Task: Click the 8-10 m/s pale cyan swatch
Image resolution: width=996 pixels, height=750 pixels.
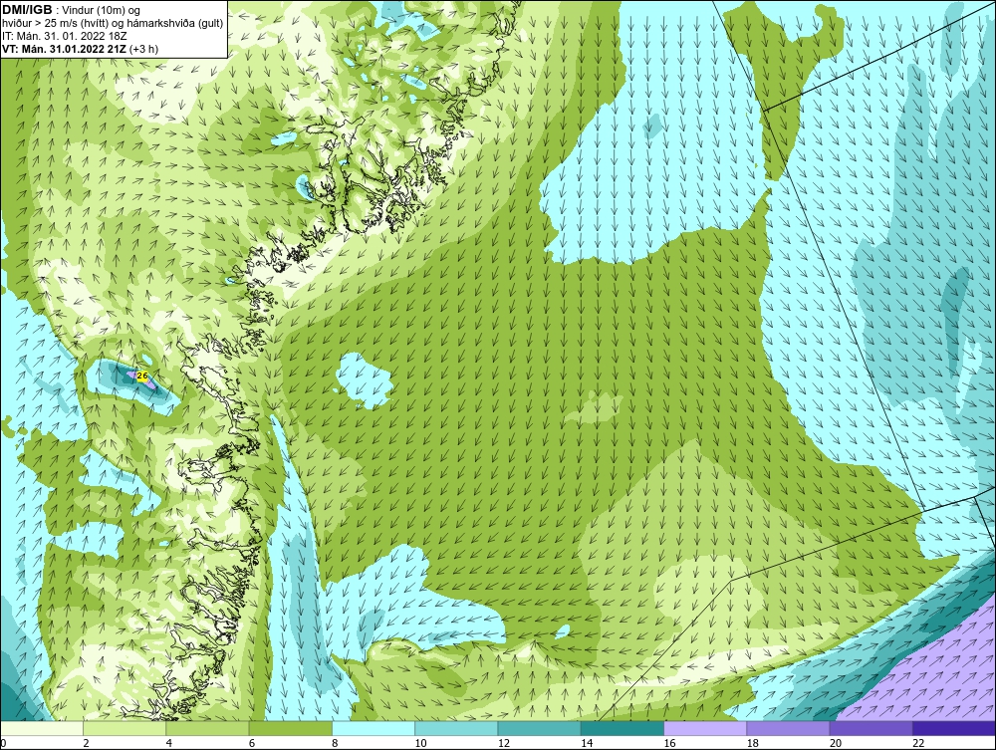Action: coord(373,728)
